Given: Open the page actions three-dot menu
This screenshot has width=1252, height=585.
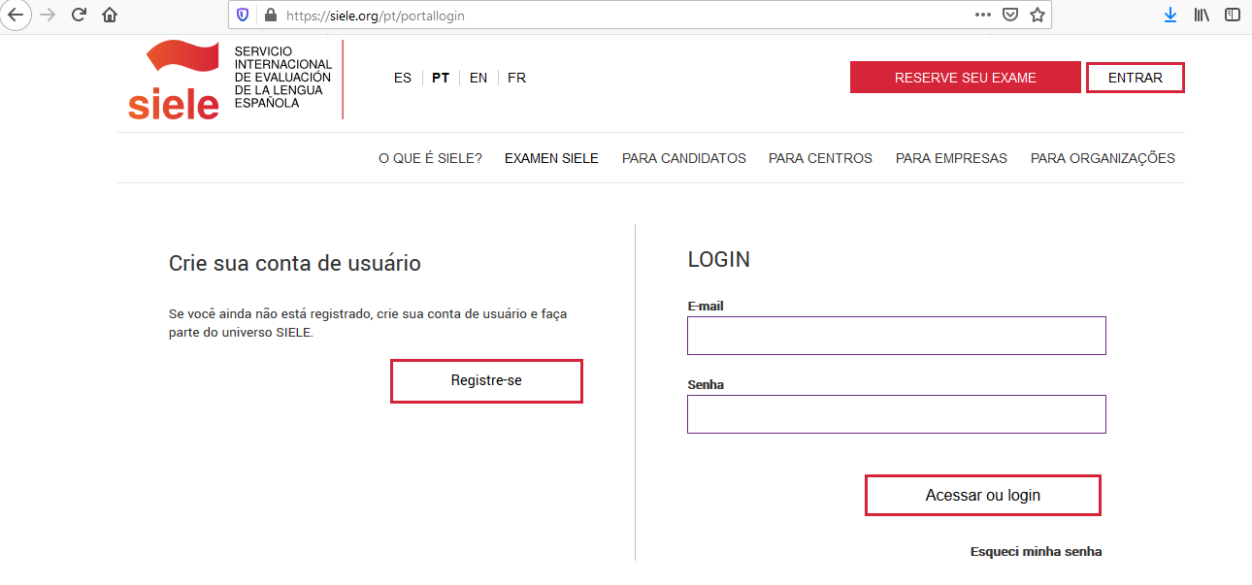Looking at the screenshot, I should coord(983,15).
